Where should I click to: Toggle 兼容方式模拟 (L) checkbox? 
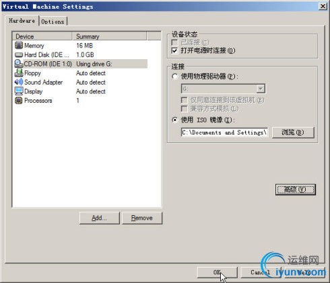coord(184,109)
